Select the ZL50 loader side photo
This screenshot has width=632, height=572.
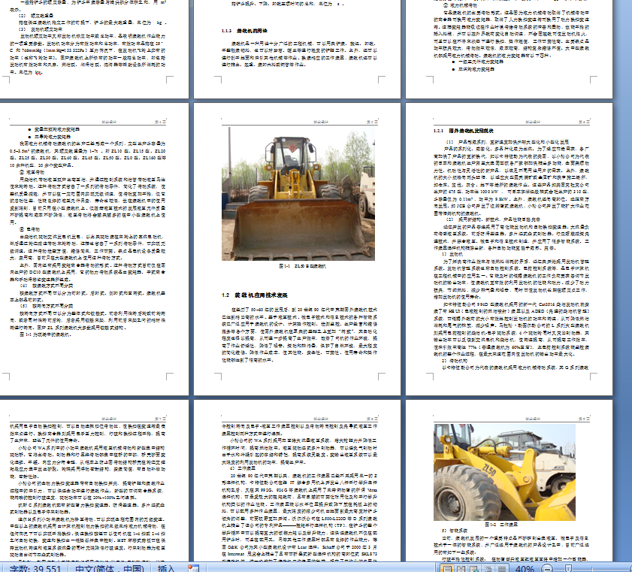click(505, 472)
